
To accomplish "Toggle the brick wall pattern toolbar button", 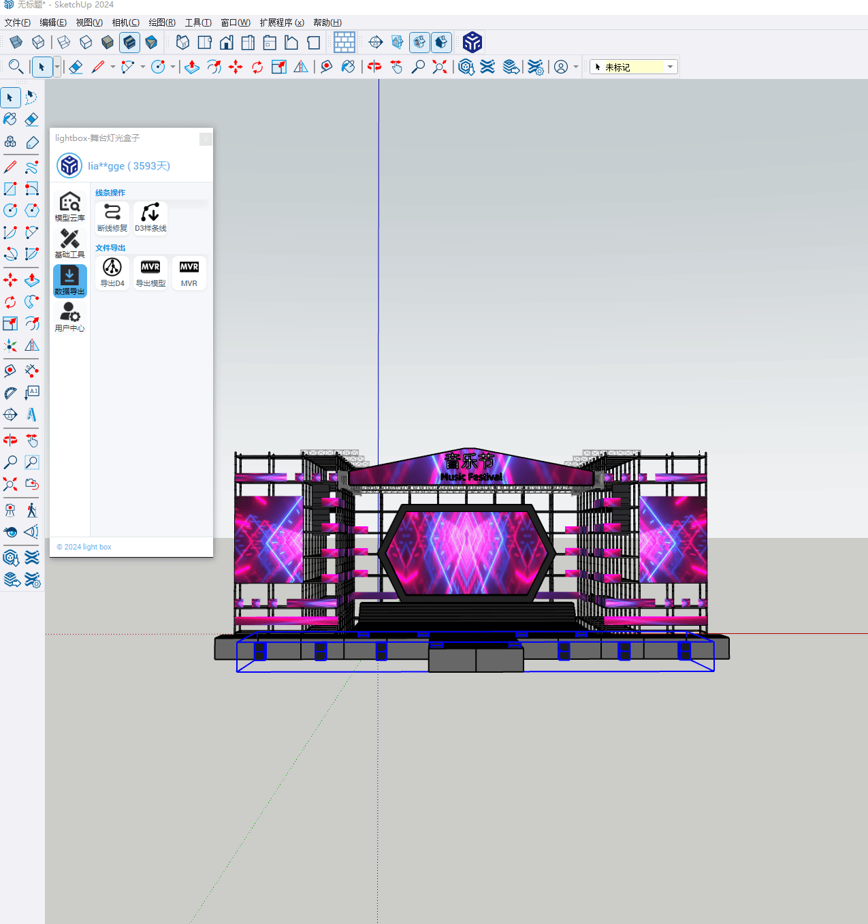I will (344, 43).
